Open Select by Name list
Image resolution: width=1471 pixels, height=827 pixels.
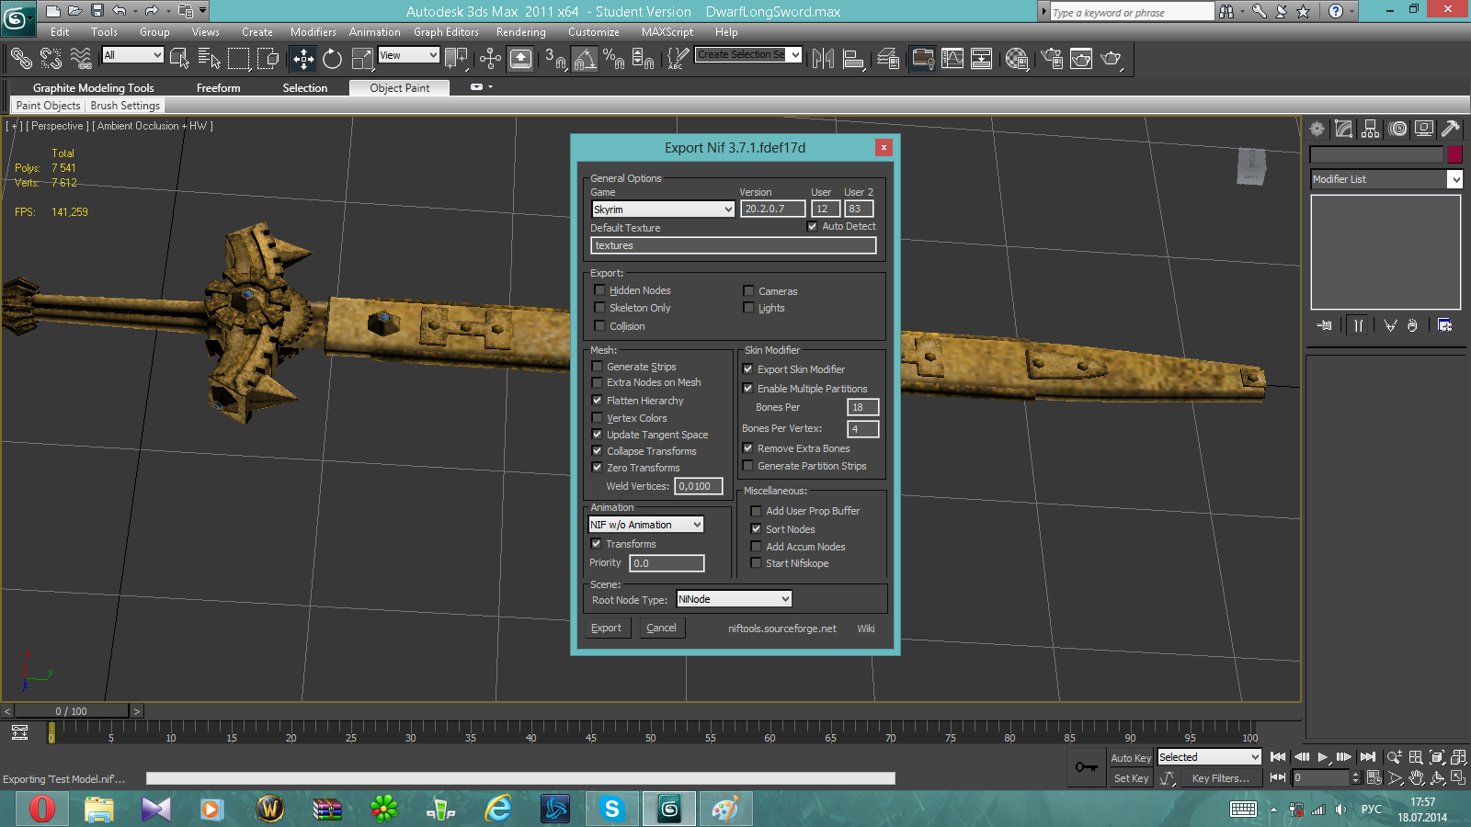tap(209, 59)
